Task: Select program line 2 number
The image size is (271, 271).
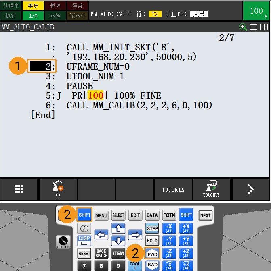Action: click(40, 66)
